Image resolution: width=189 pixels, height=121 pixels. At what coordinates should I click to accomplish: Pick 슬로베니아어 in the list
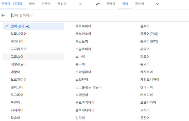(x=85, y=110)
